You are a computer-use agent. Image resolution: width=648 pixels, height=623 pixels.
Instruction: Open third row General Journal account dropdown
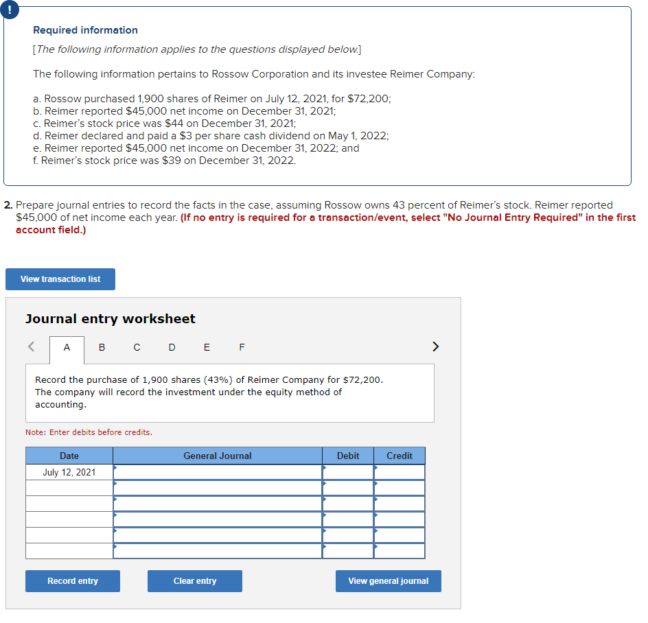(218, 504)
